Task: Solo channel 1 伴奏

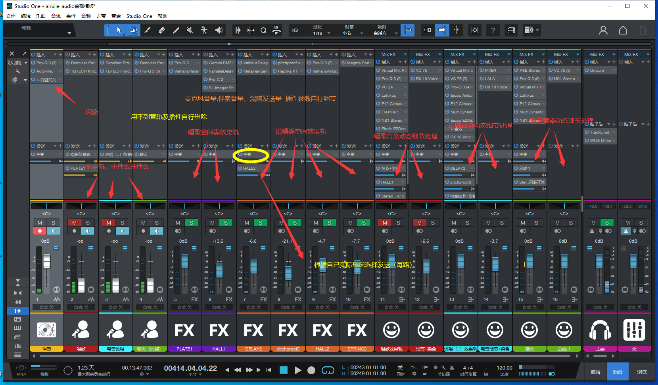Action: [53, 223]
